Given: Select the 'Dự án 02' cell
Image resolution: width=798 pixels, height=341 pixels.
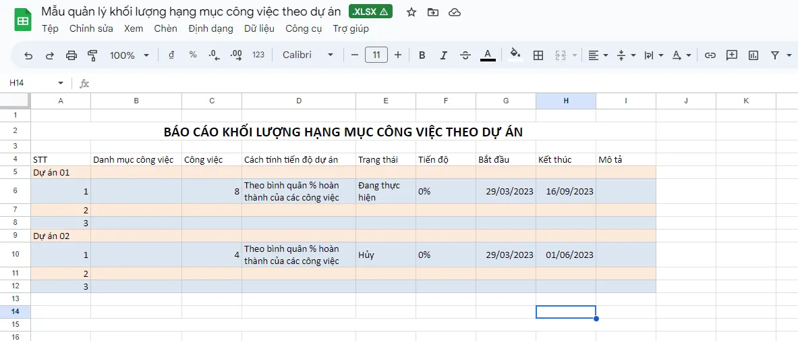Looking at the screenshot, I should (61, 236).
